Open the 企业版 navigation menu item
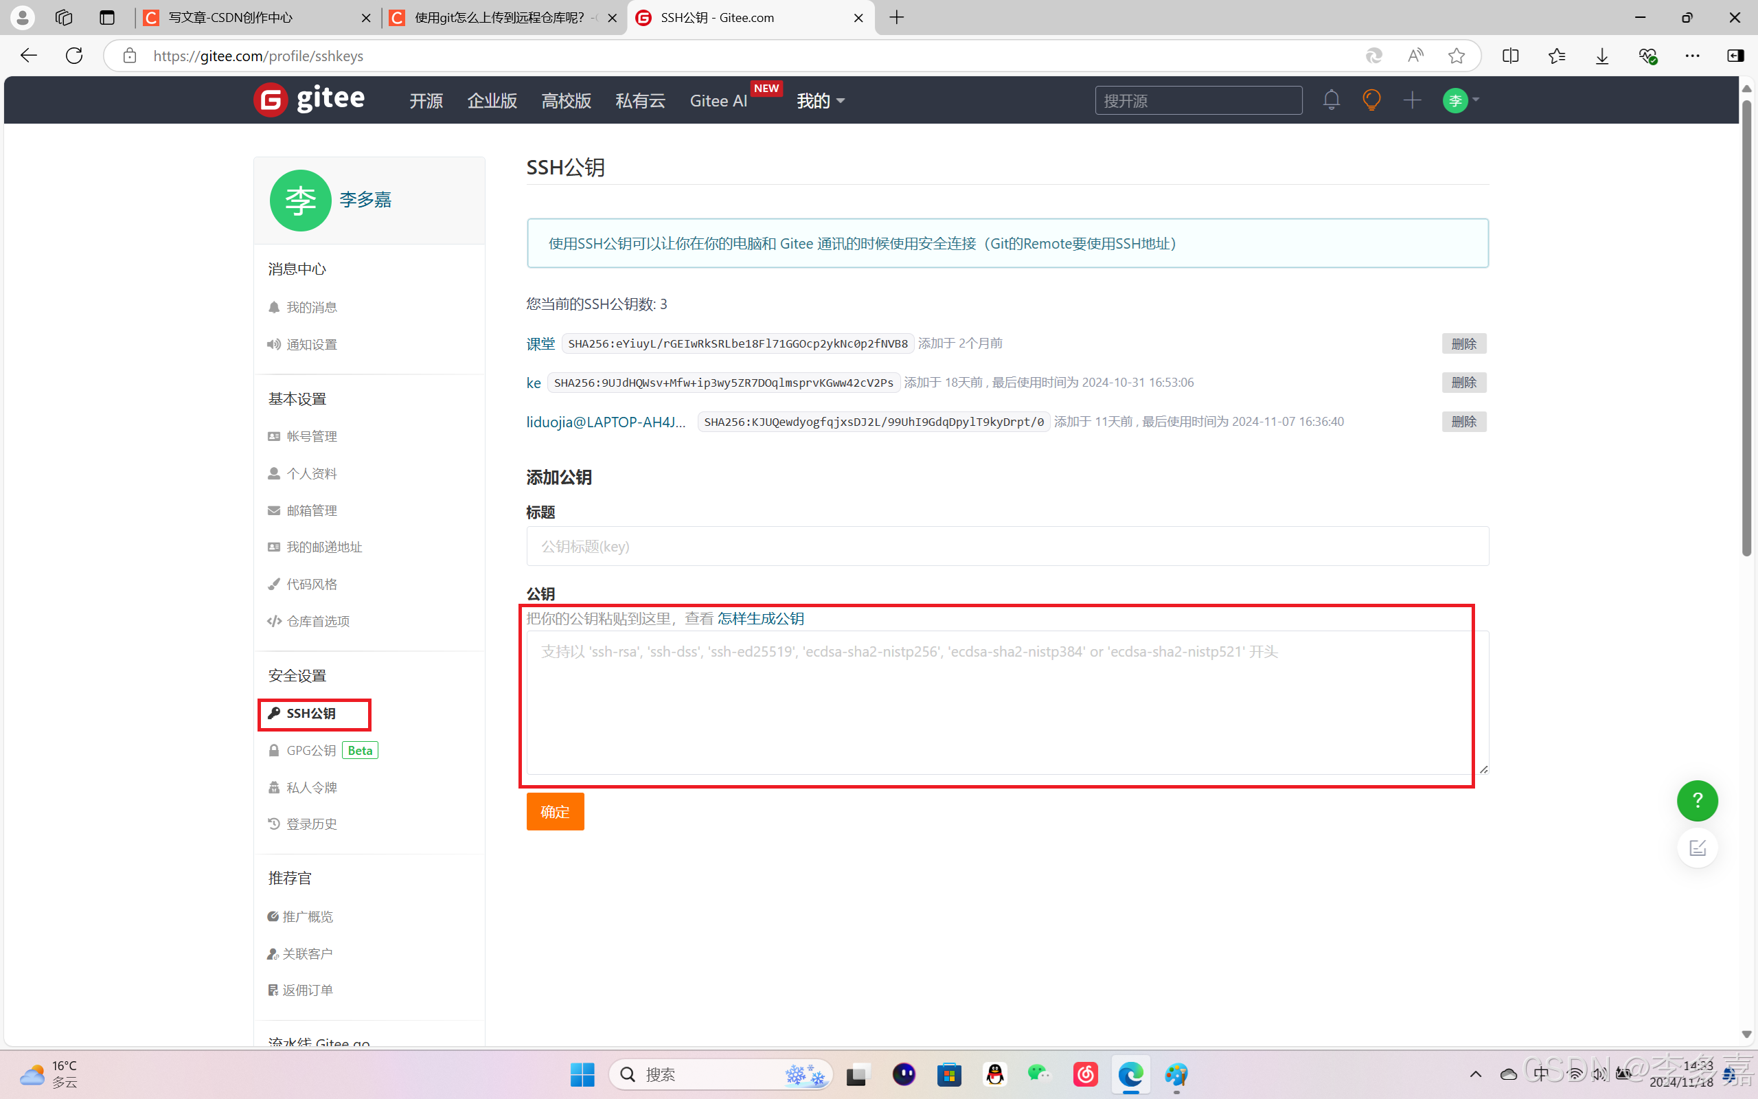This screenshot has width=1758, height=1099. click(492, 100)
